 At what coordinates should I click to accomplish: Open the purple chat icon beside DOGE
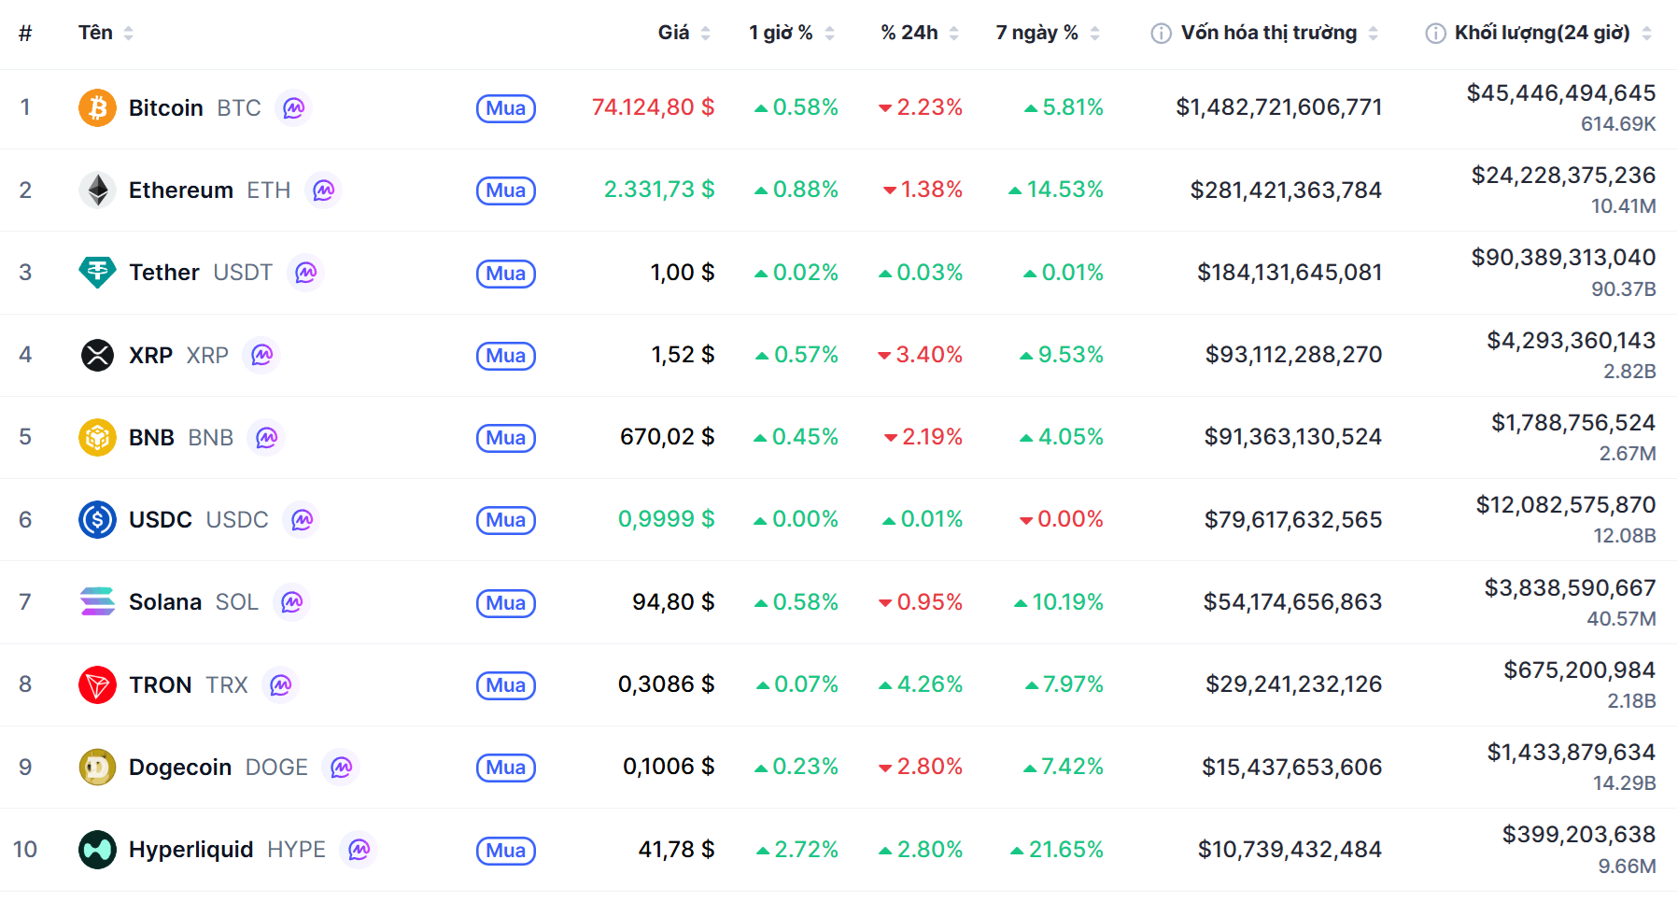(341, 767)
